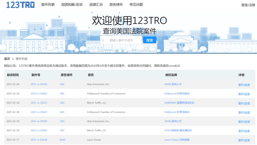Screen dimensions: 257x145
Task: Go to 首页 in breadcrumb
Action: tap(7, 59)
